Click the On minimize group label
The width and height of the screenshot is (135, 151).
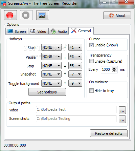pyautogui.click(x=98, y=82)
